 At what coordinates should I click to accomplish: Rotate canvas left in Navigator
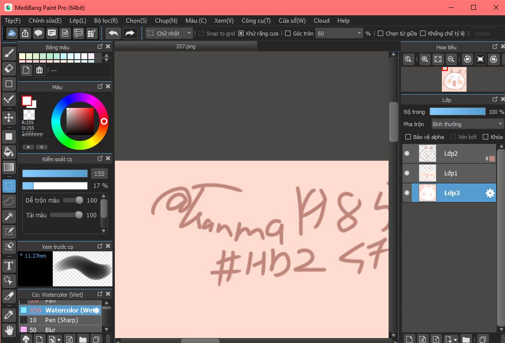pyautogui.click(x=468, y=59)
